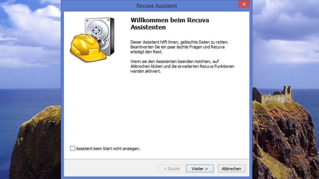
Task: Click the 'Willkommen beim Recuva Assistenten' heading
Action: 170,24
